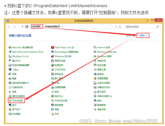
Task: Go back with the back arrow
Action: [9, 27]
